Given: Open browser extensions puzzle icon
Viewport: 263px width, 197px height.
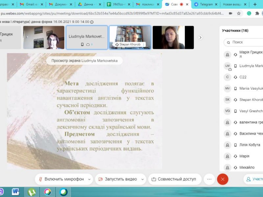Looking at the screenshot, I should point(258,13).
